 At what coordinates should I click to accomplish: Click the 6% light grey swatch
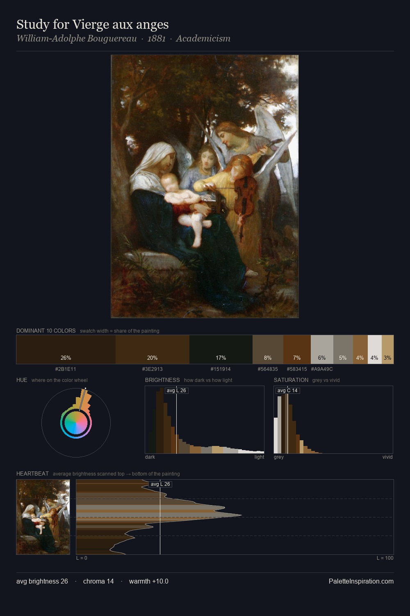point(322,349)
